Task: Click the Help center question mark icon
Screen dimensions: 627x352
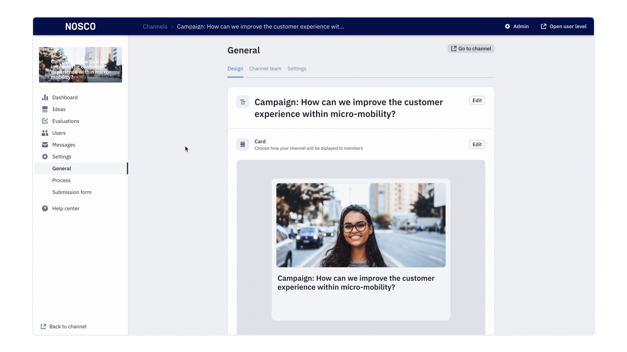Action: click(x=45, y=208)
